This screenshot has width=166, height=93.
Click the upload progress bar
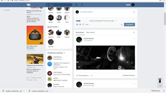(x=82, y=21)
